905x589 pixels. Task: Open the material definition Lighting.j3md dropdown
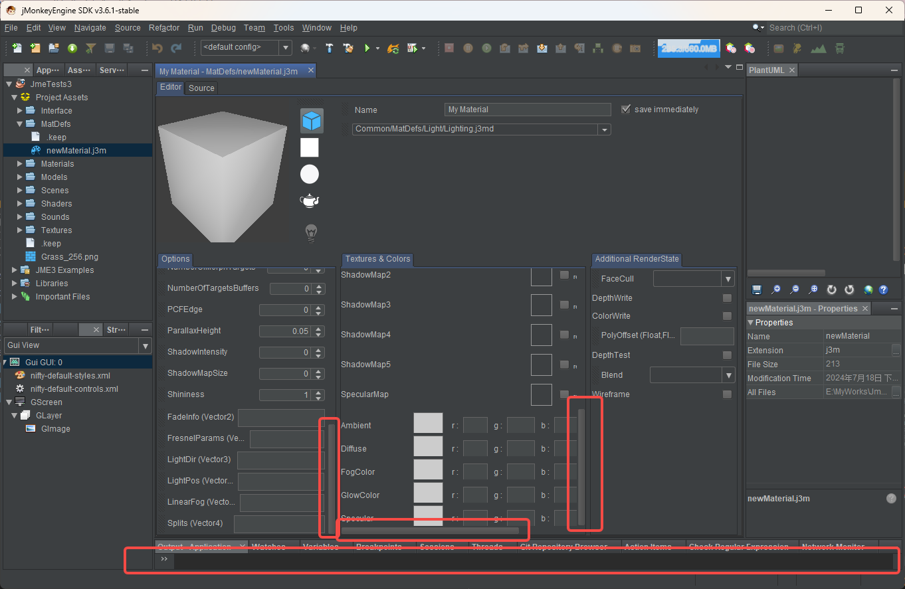click(604, 129)
